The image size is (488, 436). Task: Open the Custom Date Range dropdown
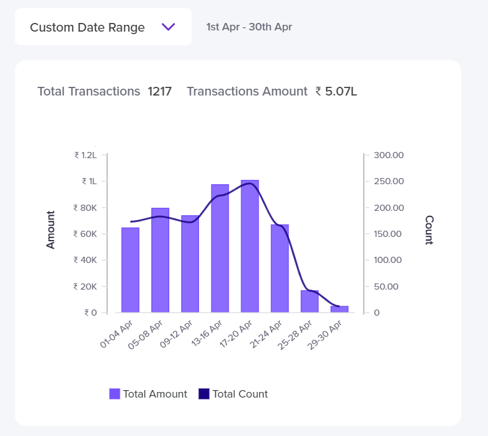coord(102,27)
